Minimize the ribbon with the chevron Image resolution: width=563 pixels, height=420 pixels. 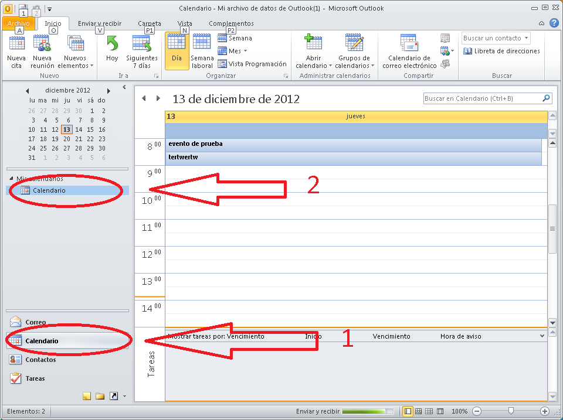541,23
